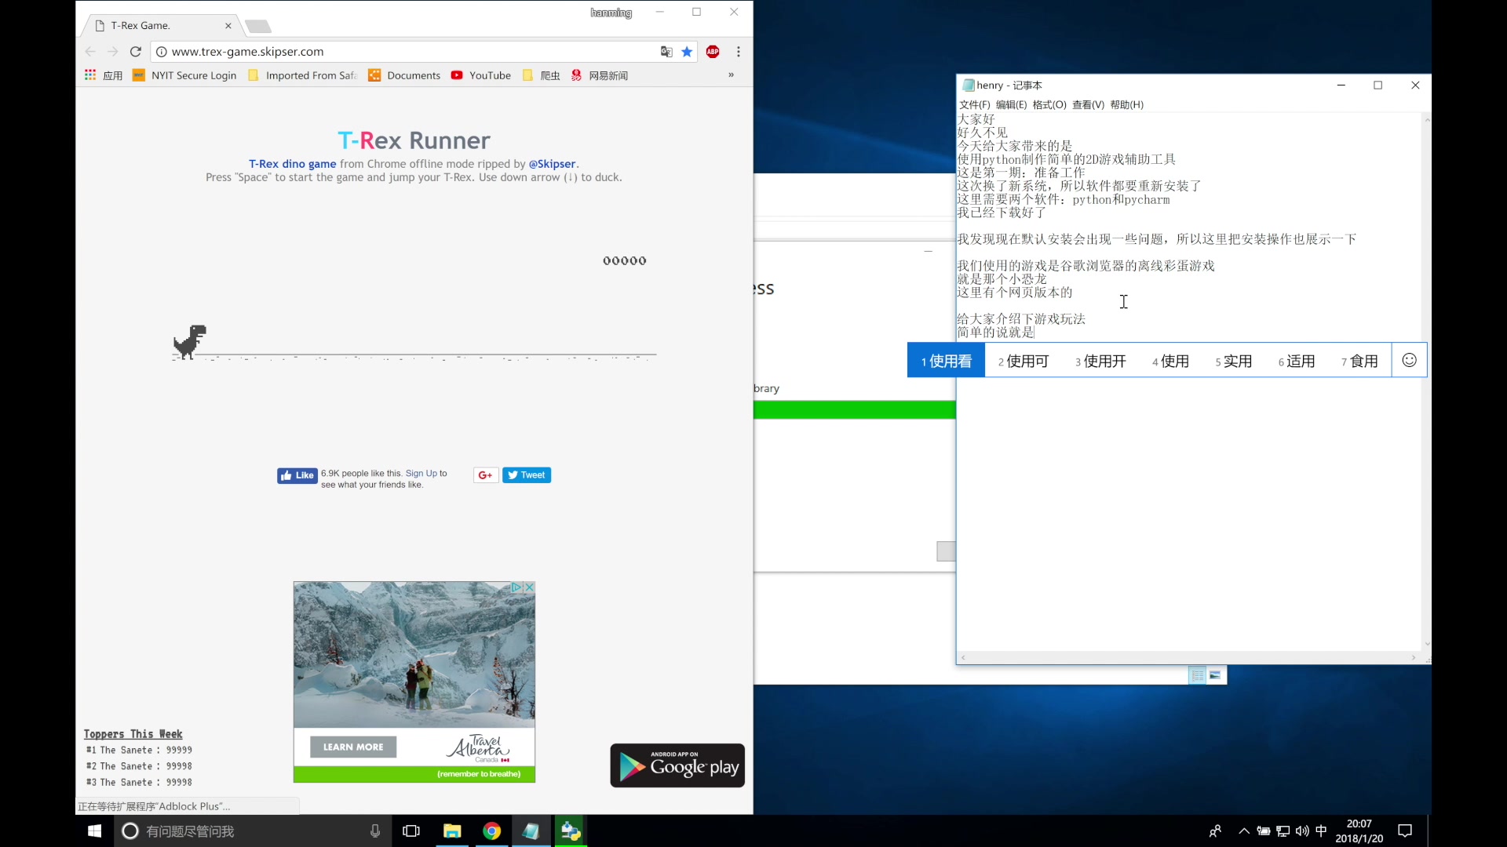Open the 网易新闻 bookmark
1507x847 pixels.
coord(599,75)
